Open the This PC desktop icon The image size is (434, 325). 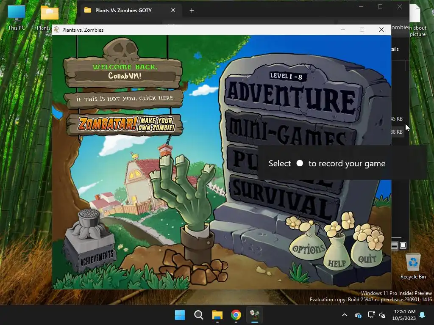click(x=17, y=17)
